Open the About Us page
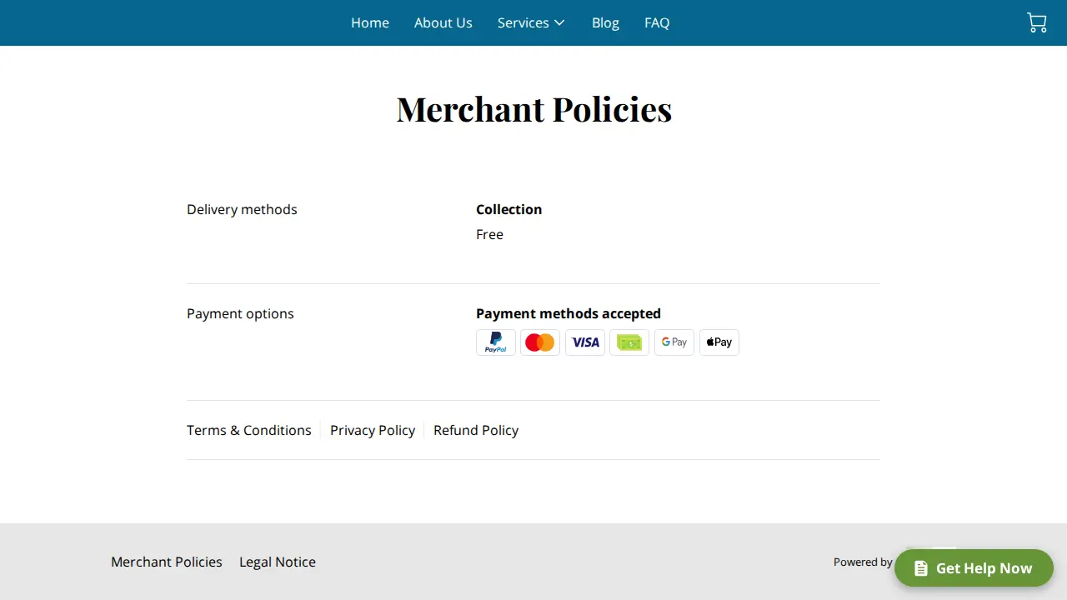This screenshot has width=1067, height=600. pos(443,22)
